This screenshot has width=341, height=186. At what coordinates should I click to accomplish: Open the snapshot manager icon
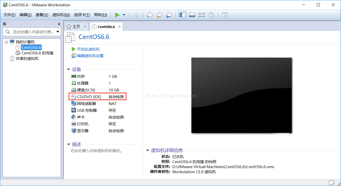click(x=168, y=15)
